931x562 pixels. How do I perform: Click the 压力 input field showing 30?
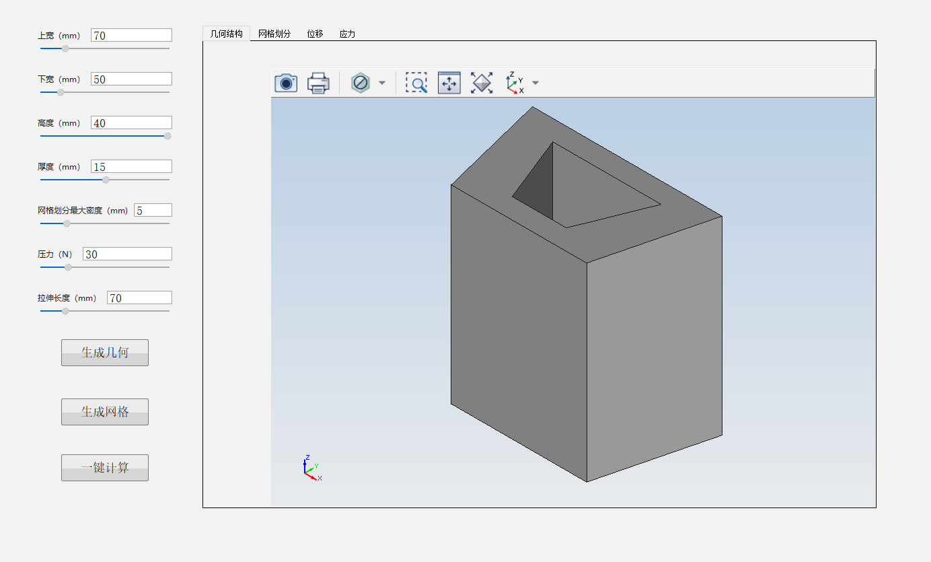tap(128, 254)
